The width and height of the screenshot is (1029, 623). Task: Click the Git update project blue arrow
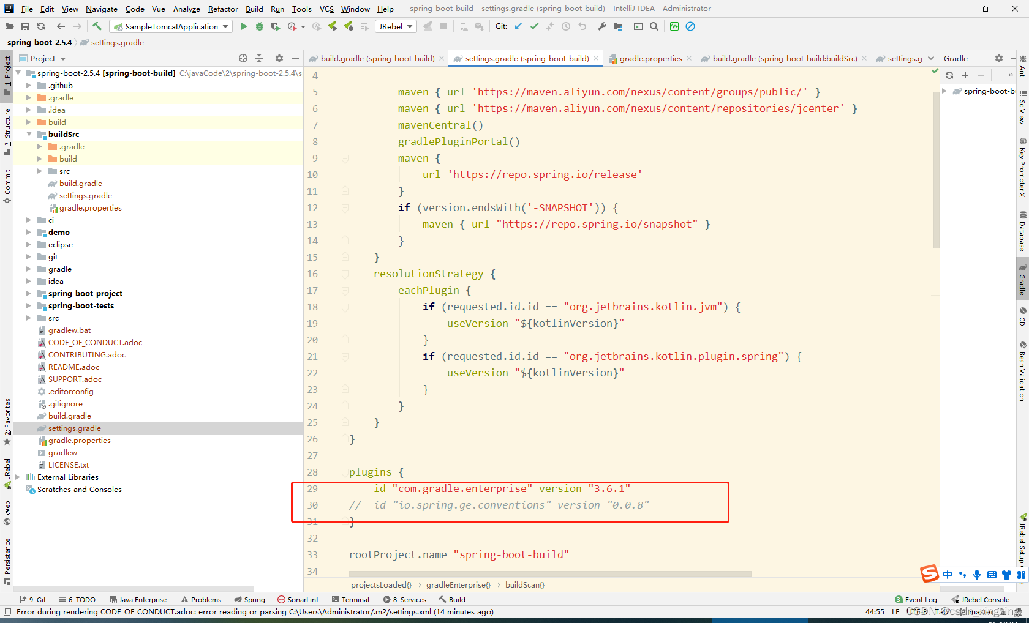[518, 26]
